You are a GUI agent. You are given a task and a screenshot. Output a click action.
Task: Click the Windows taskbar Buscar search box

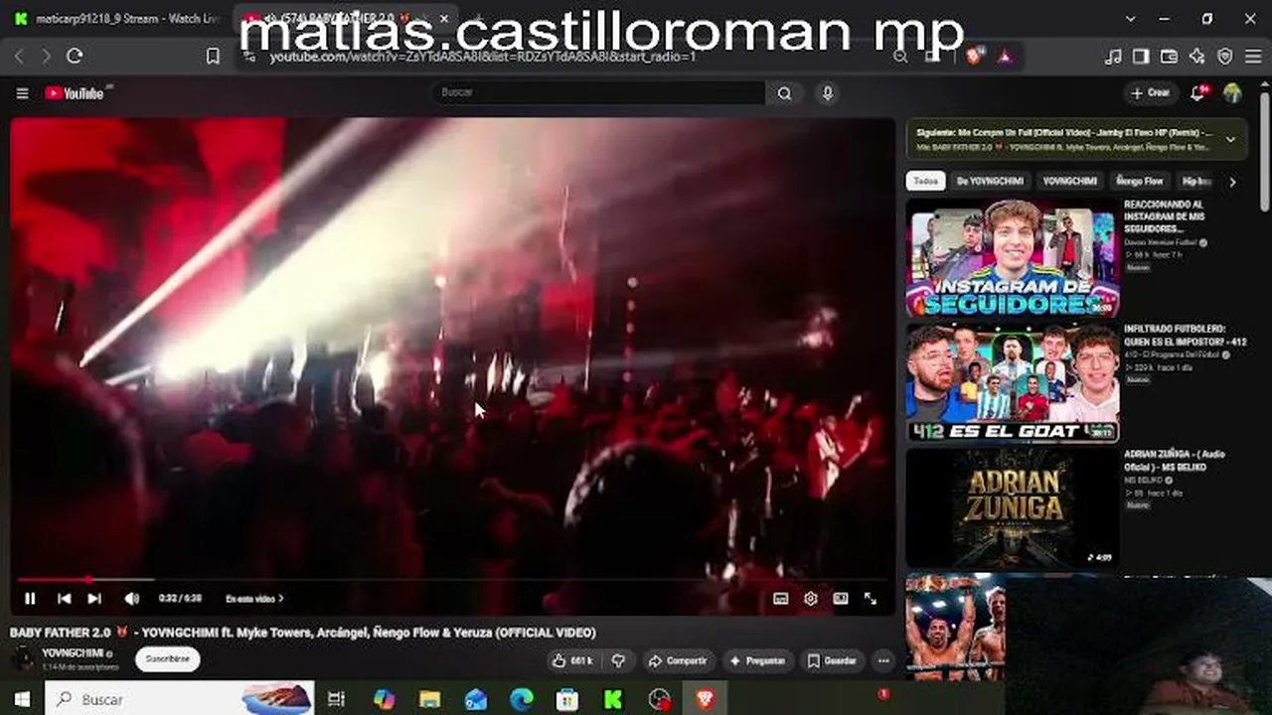(181, 699)
